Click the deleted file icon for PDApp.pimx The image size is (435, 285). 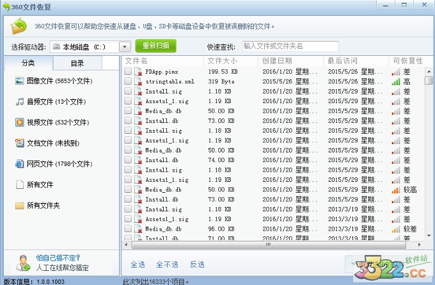click(x=138, y=72)
